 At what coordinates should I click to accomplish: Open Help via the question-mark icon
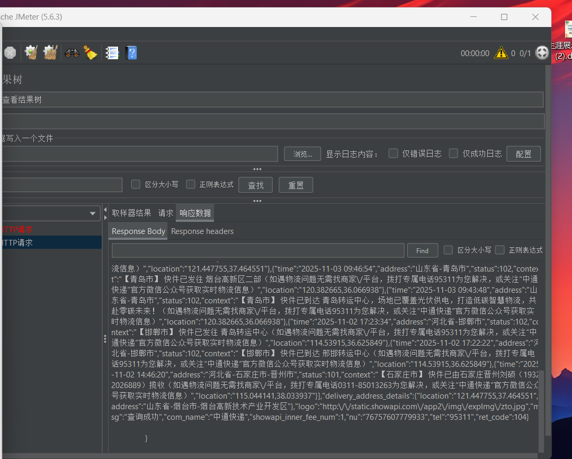(131, 53)
